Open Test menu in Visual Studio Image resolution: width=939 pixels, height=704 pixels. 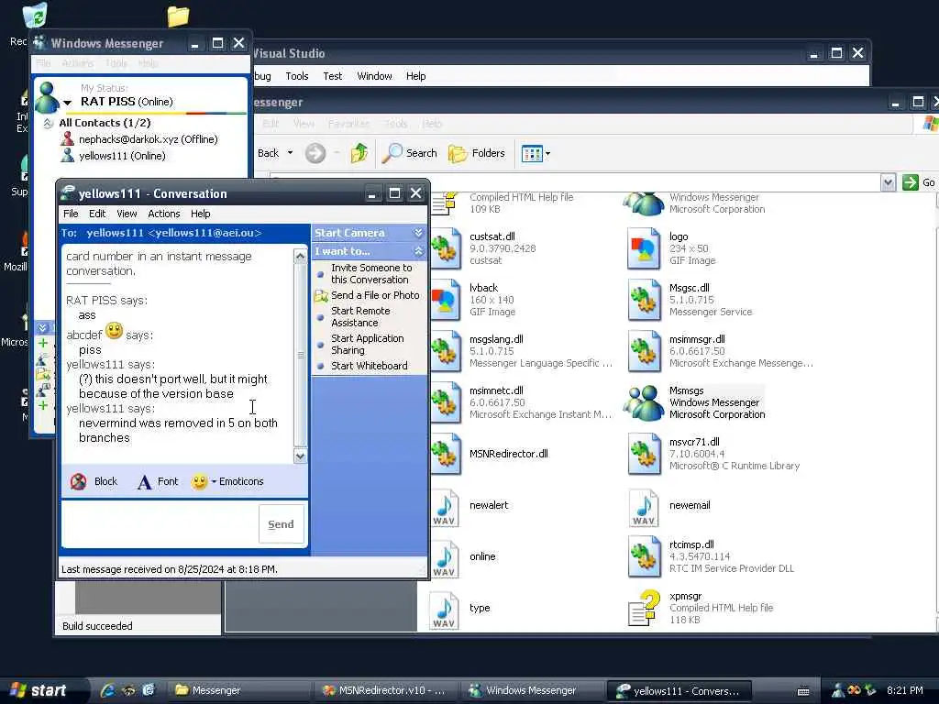pos(332,76)
